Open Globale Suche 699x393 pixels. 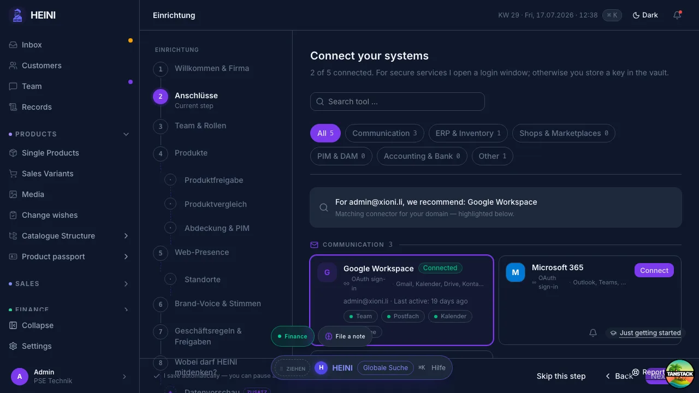(x=386, y=368)
